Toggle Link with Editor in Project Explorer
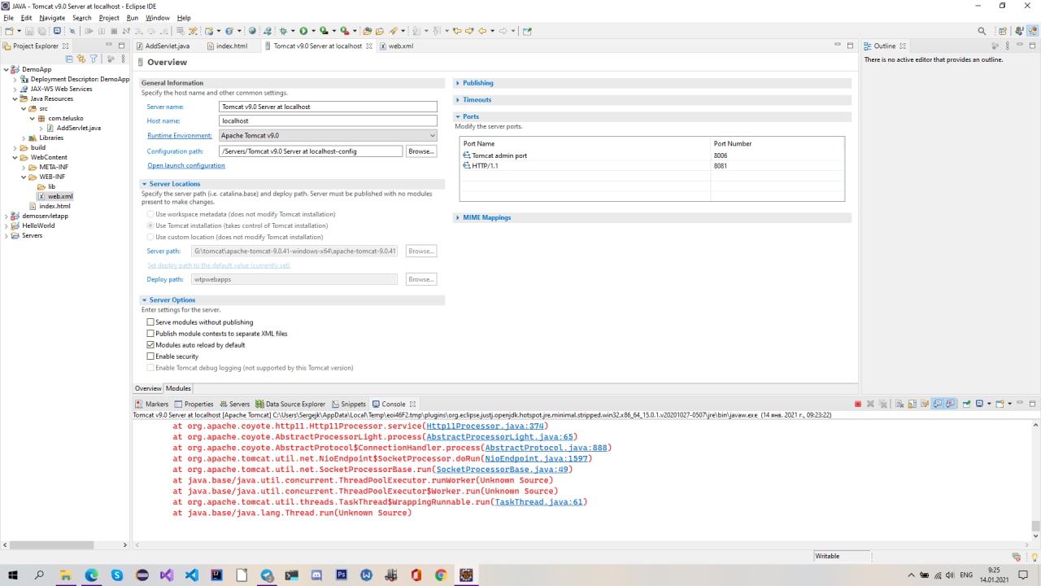Image resolution: width=1041 pixels, height=586 pixels. (81, 59)
